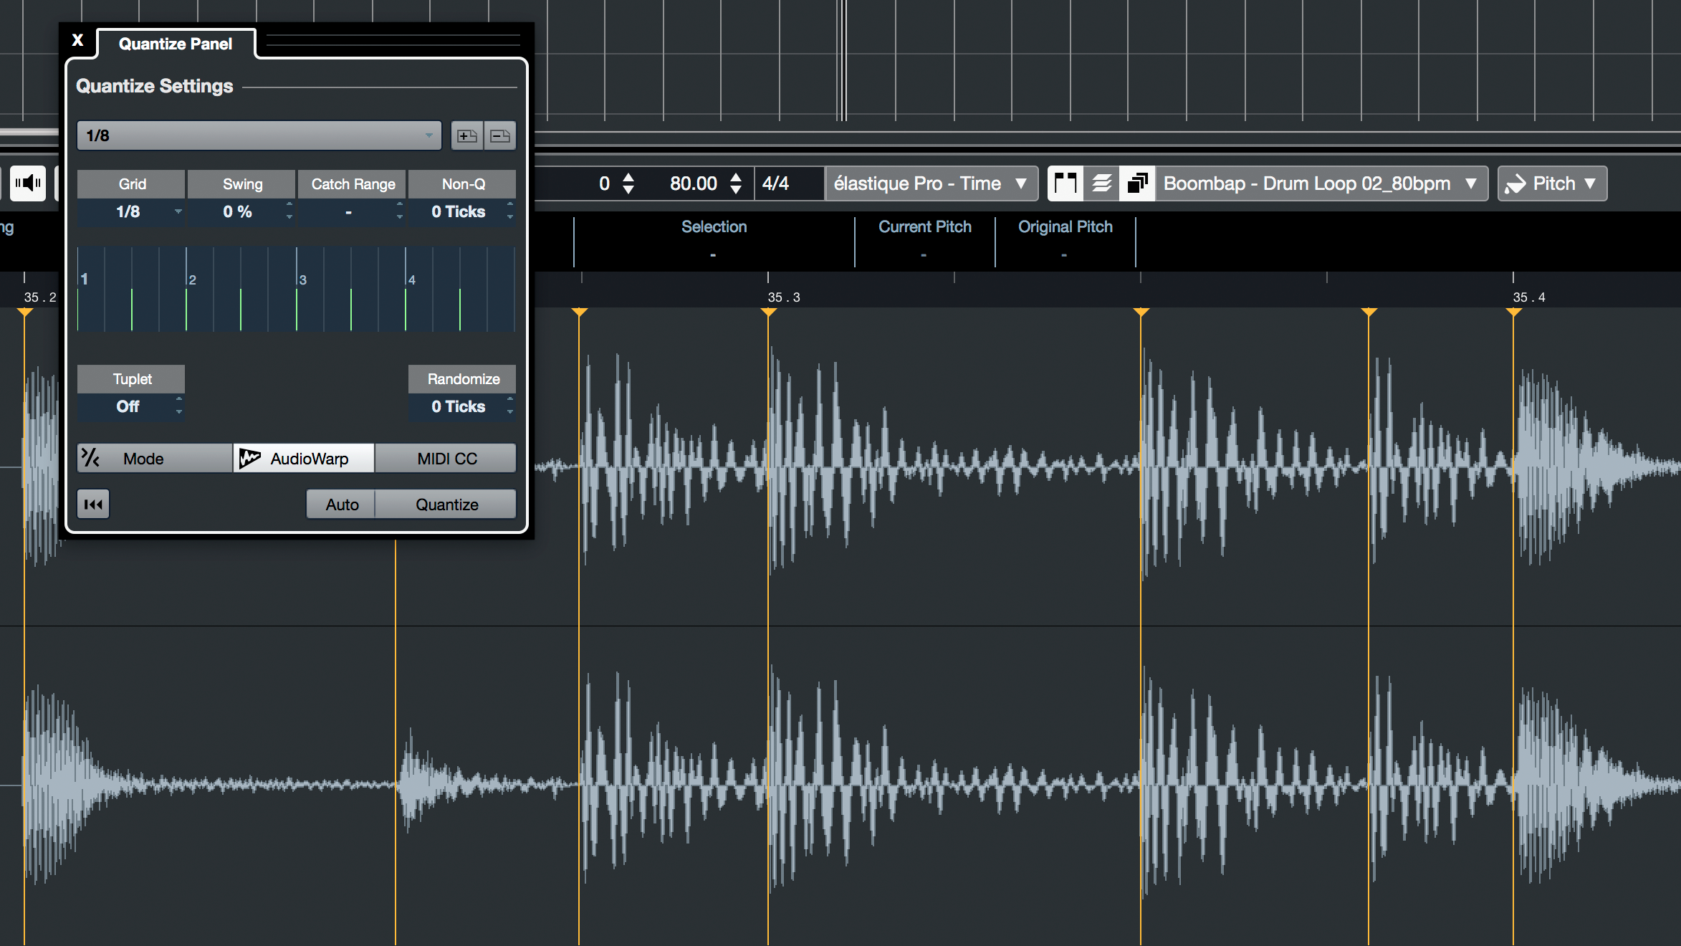The image size is (1681, 946).
Task: Click the Auto button in Quantize Panel
Action: 342,505
